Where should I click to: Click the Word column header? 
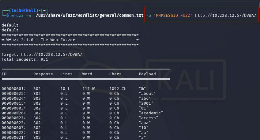87,74
